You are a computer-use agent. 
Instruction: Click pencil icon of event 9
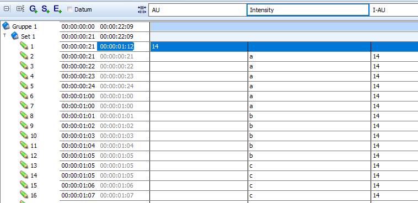pyautogui.click(x=24, y=125)
